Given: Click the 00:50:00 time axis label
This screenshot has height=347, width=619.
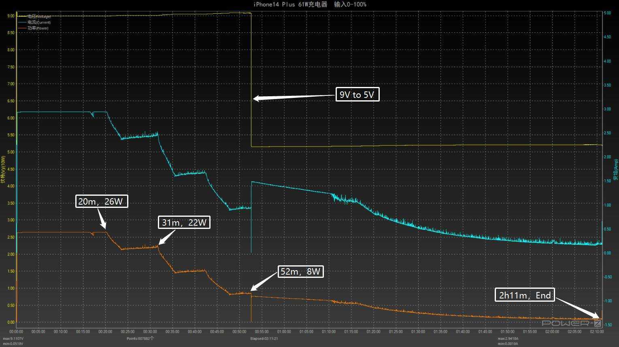Looking at the screenshot, I should (239, 332).
